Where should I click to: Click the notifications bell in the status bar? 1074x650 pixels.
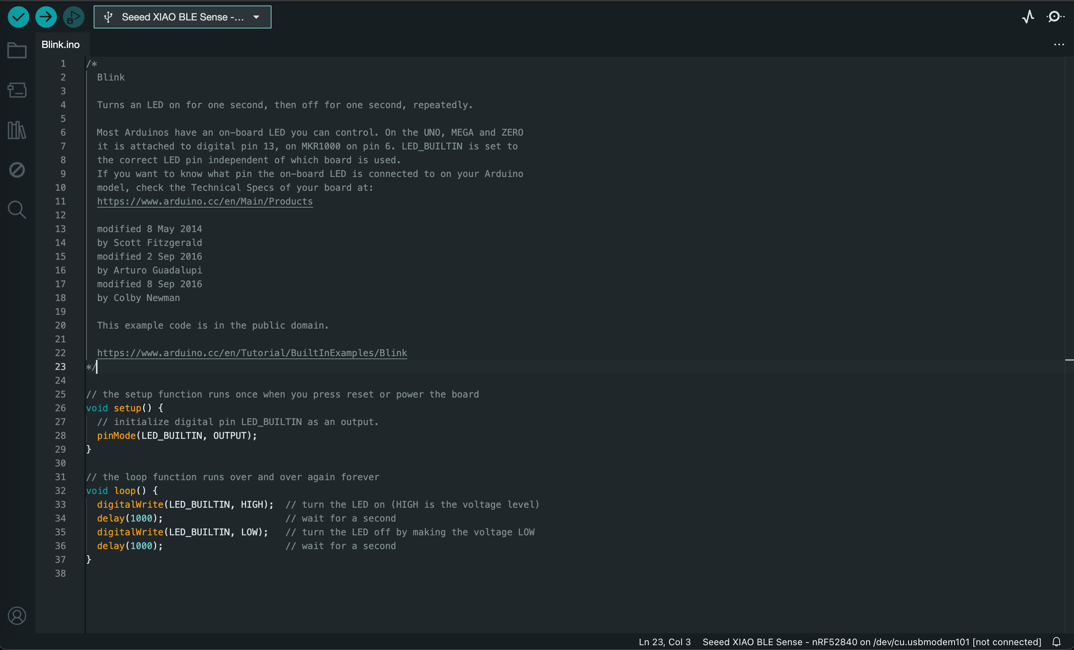tap(1056, 642)
